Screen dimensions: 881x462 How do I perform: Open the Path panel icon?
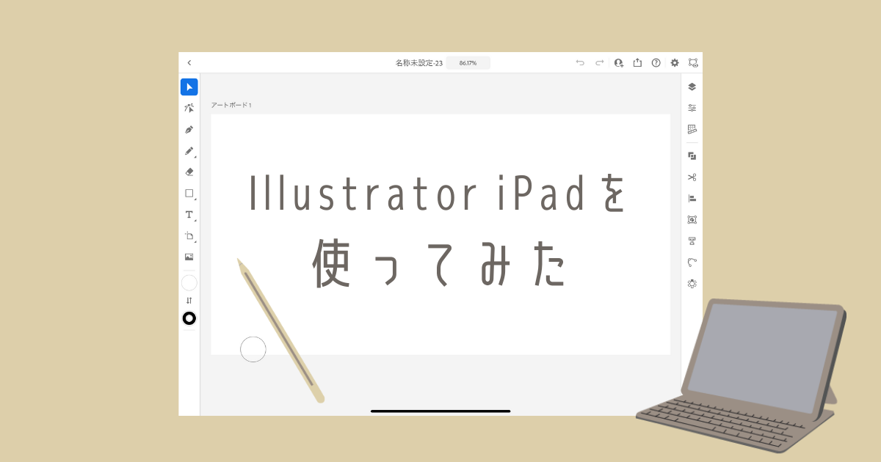[692, 262]
